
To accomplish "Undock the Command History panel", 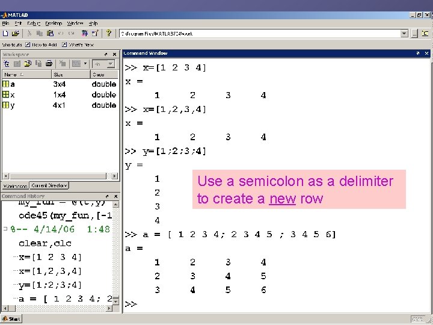I will coord(107,196).
